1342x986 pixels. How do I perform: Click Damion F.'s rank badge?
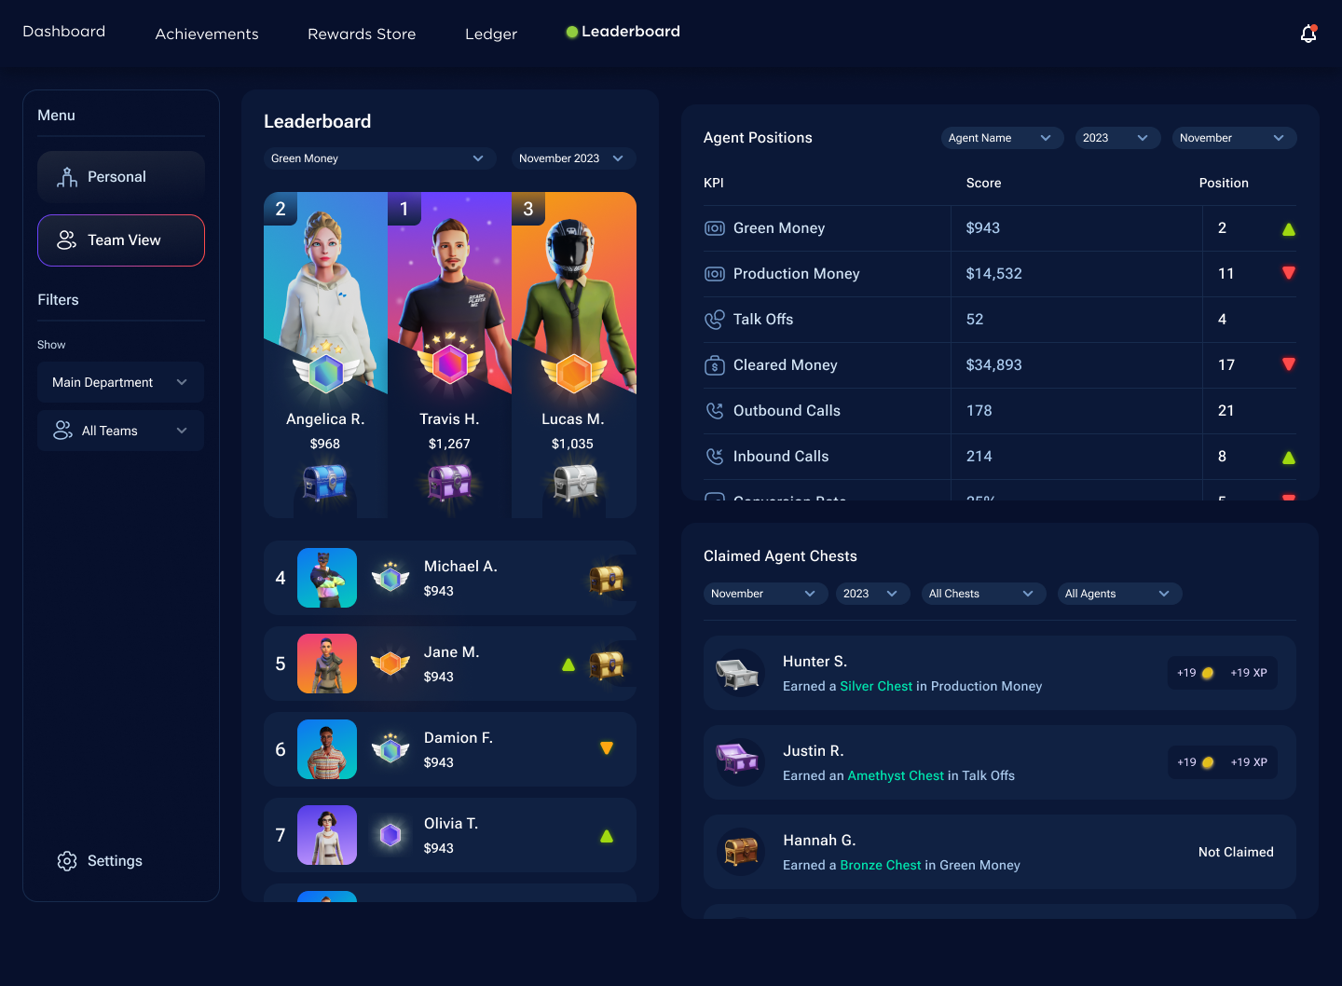(x=390, y=748)
